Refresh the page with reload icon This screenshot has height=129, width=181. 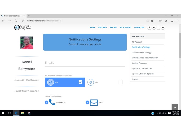click(16, 21)
